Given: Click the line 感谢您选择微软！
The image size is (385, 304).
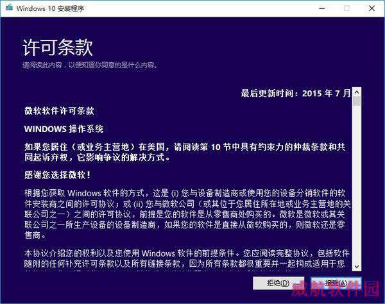Looking at the screenshot, I should coord(58,174).
